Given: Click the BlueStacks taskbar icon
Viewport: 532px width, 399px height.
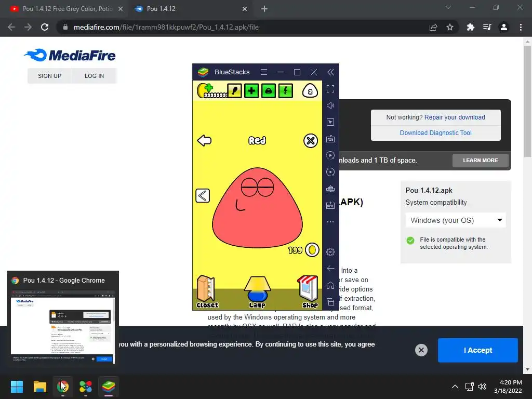Looking at the screenshot, I should (109, 387).
